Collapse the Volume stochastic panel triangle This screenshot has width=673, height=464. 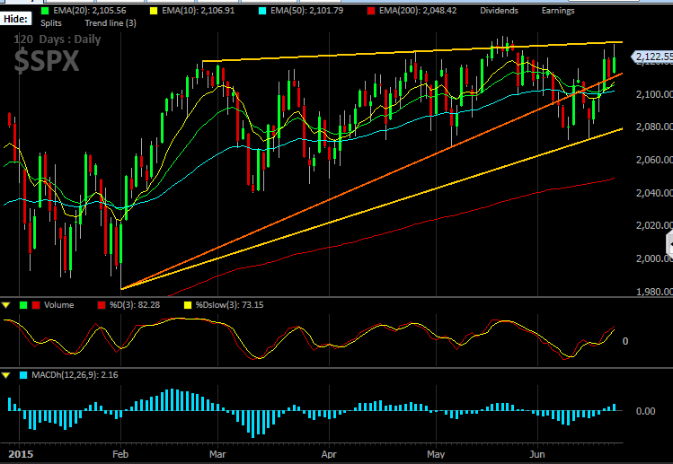[6, 305]
